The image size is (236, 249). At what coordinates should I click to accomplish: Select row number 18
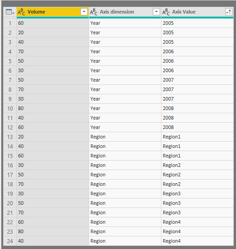[10, 184]
